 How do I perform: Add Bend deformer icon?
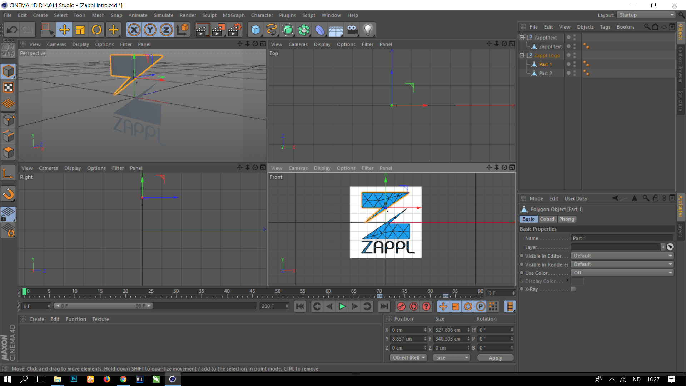click(x=320, y=30)
